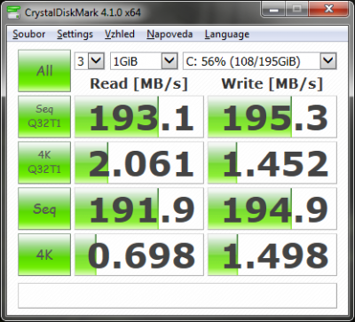Viewport: 355px width, 322px height.
Task: Start the plain Seq test
Action: (x=44, y=208)
